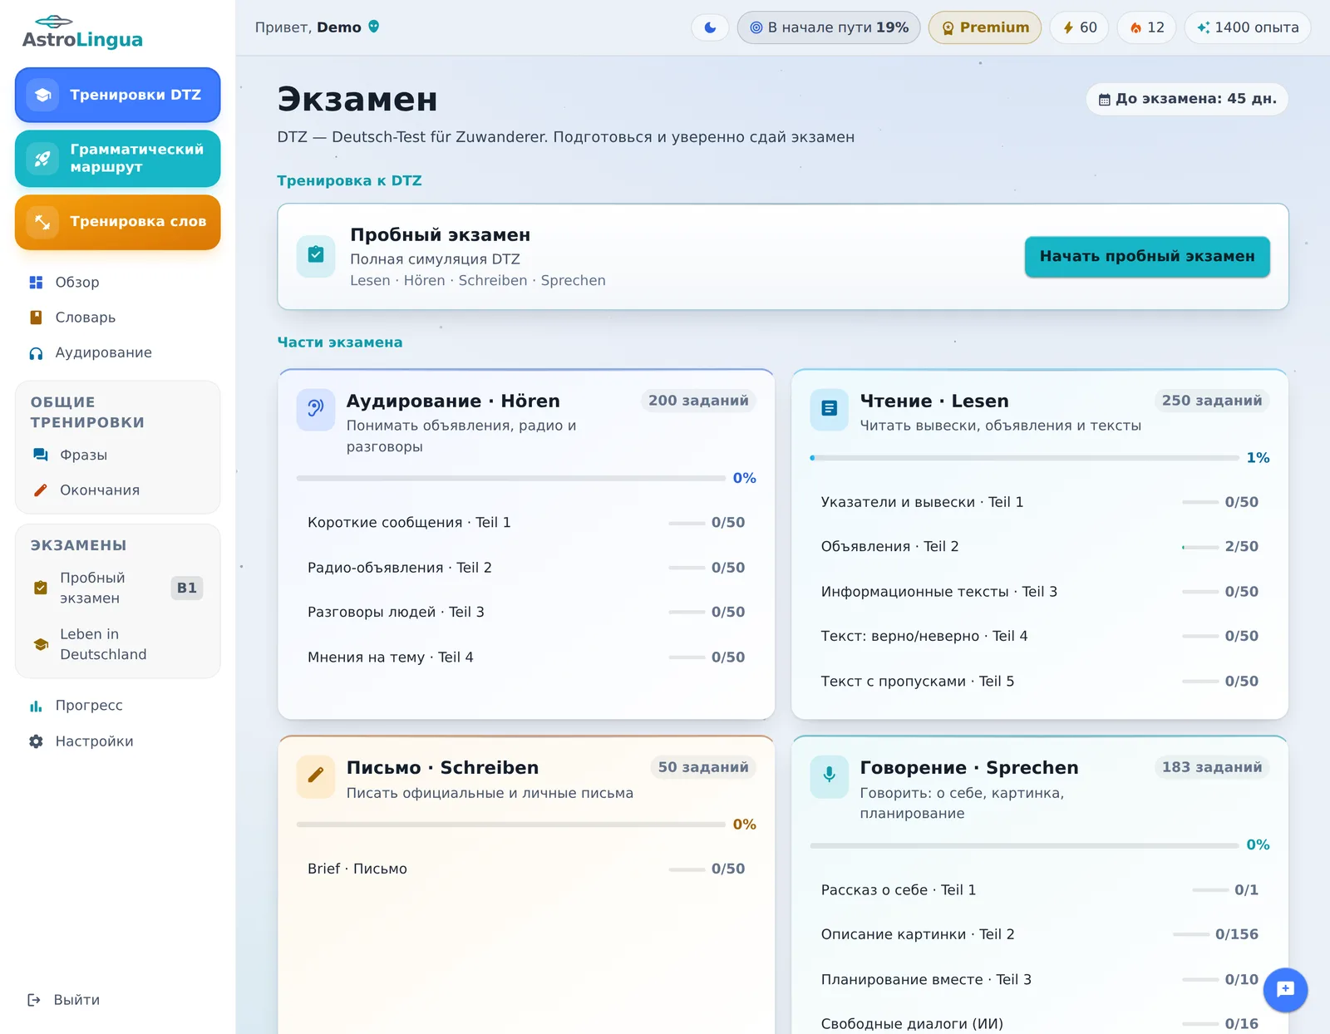Click the logout arrow icon
The image size is (1330, 1034).
pos(34,1000)
